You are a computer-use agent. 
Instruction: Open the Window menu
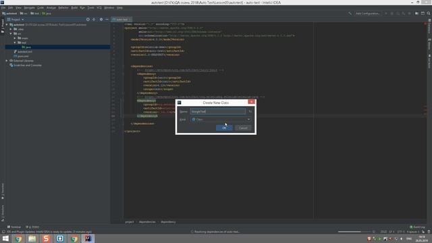click(109, 7)
